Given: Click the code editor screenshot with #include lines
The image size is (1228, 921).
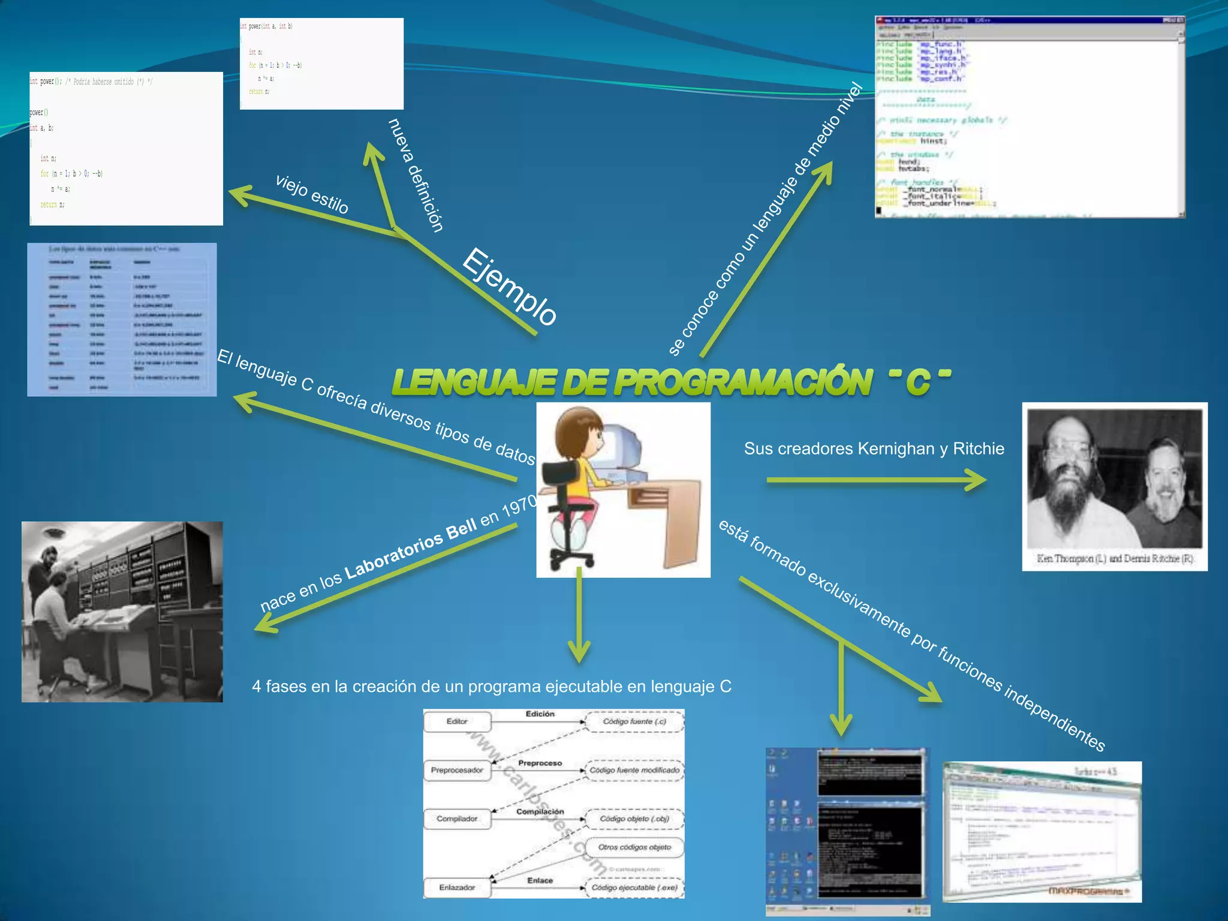Looking at the screenshot, I should coord(1030,117).
